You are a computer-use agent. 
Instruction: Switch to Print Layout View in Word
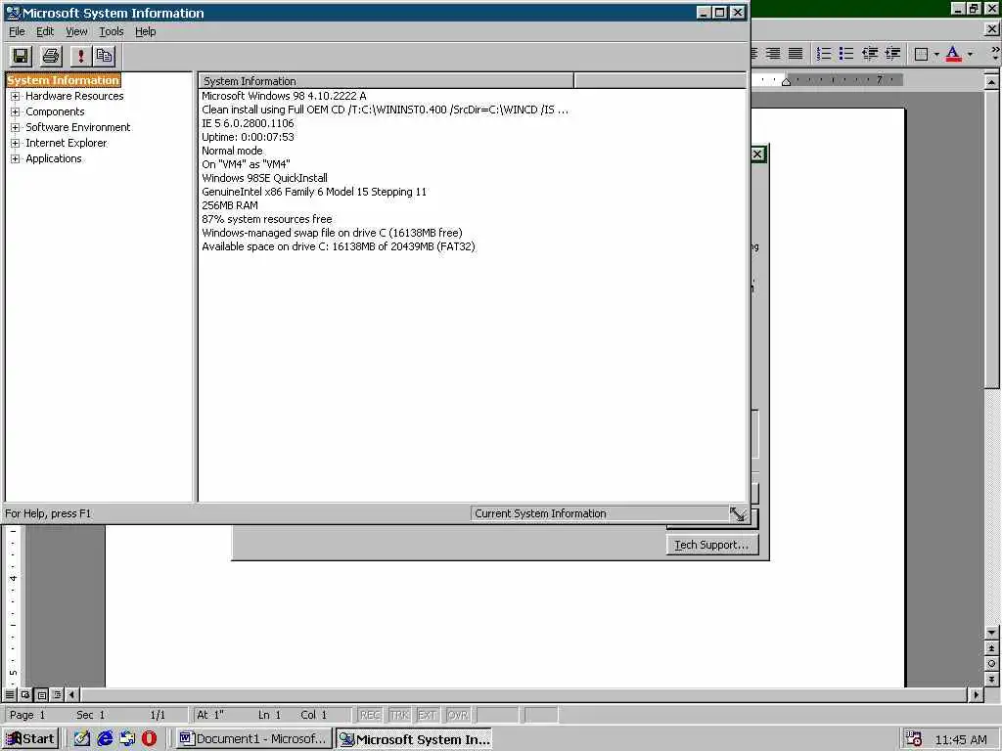41,694
